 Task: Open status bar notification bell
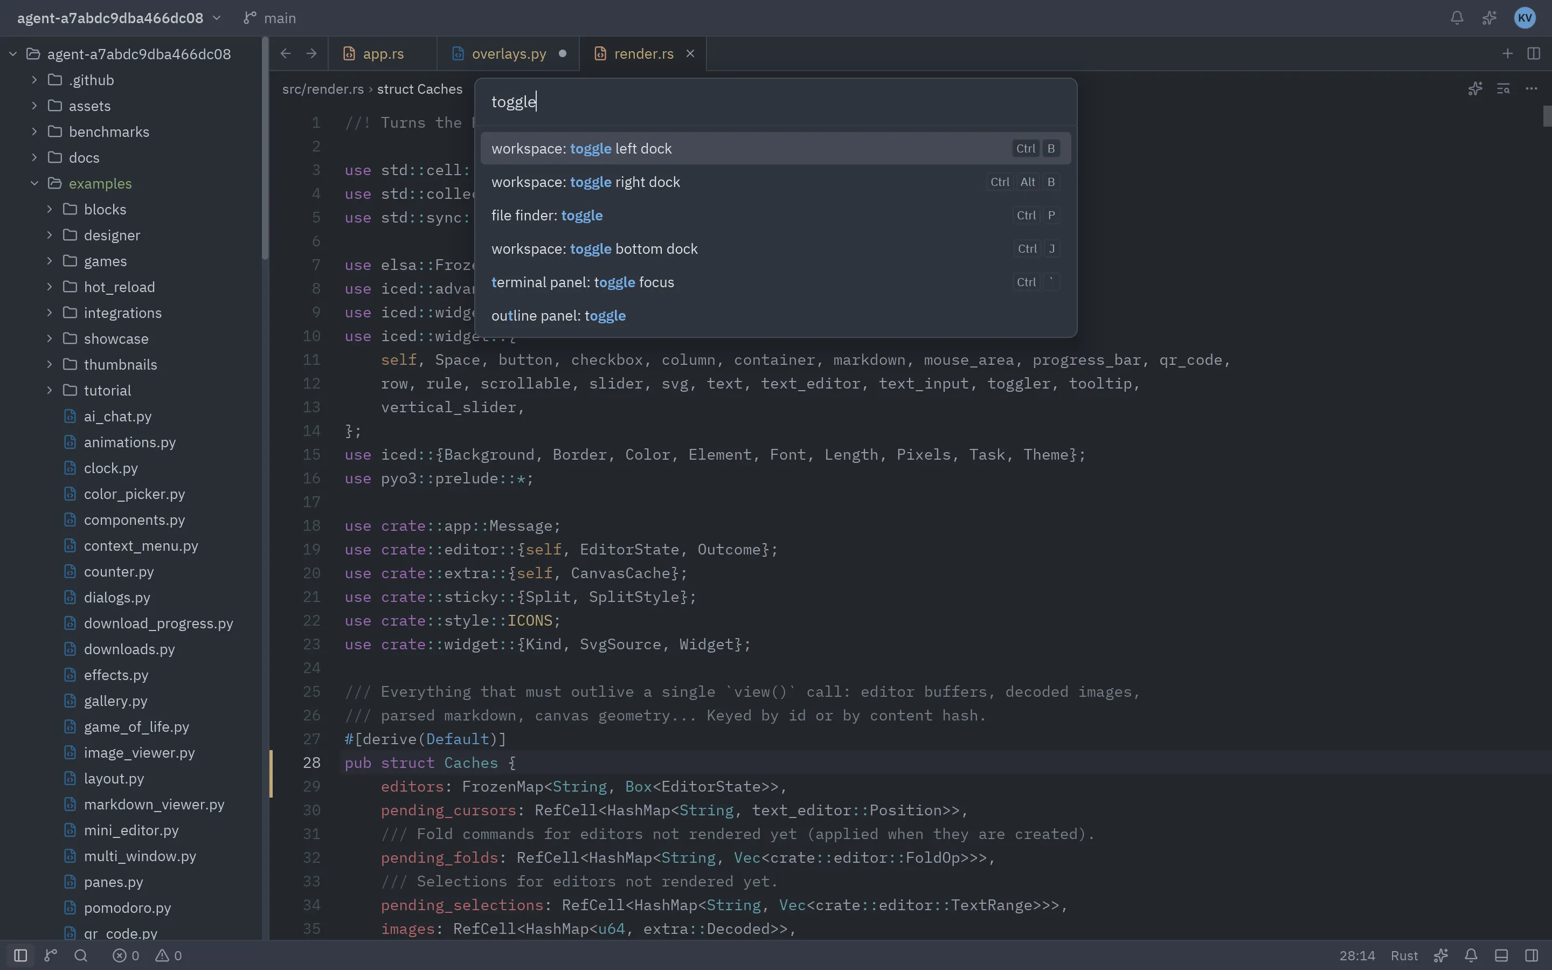point(1471,955)
